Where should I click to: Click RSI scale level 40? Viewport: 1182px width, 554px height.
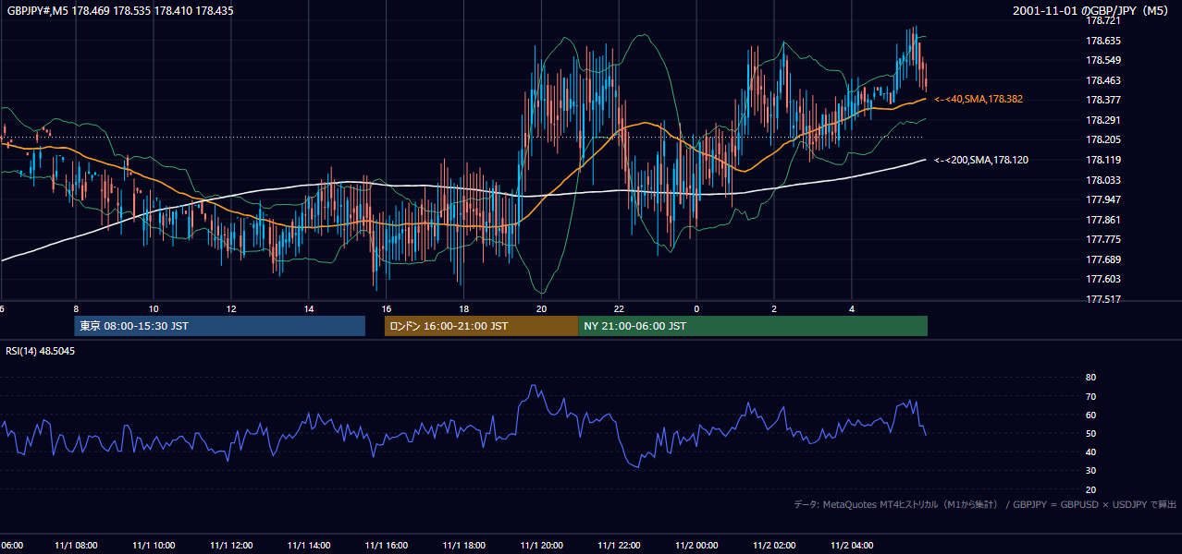(1090, 452)
